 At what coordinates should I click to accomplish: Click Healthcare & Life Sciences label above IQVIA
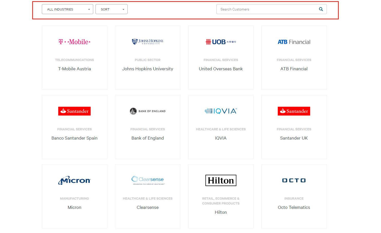pyautogui.click(x=221, y=129)
